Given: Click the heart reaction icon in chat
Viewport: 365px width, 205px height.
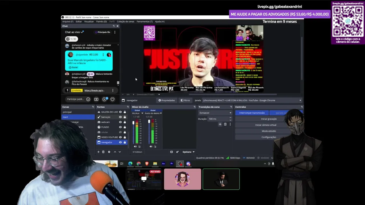Looking at the screenshot, I should [112, 99].
